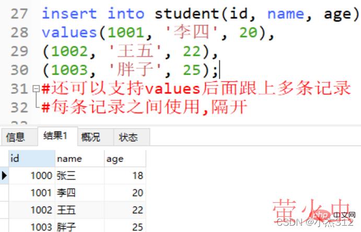Click the name cell 李四 in results
The width and height of the screenshot is (361, 232).
(79, 193)
